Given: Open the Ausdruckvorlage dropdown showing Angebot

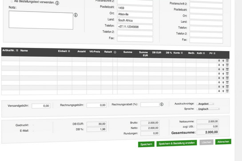Looking at the screenshot, I should coord(206,104).
